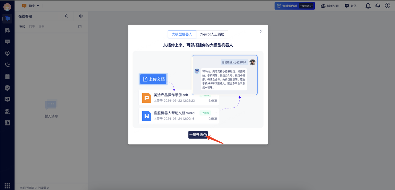The image size is (395, 190).
Task: Select the 我的 conversation tab
Action: (22, 26)
